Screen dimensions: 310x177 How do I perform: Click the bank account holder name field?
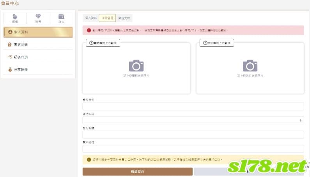click(x=193, y=106)
